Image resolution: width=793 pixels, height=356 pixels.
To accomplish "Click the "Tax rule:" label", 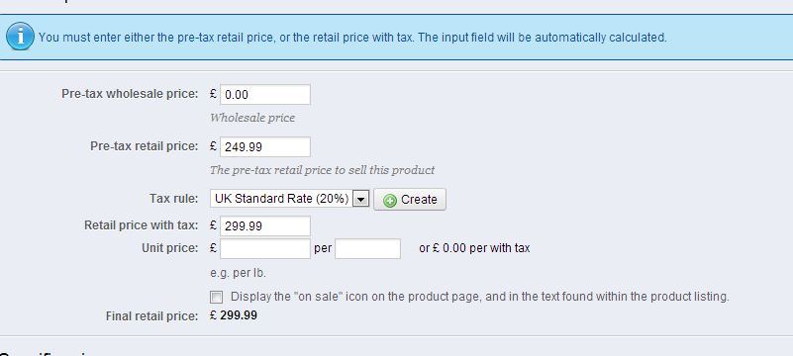I will [173, 198].
